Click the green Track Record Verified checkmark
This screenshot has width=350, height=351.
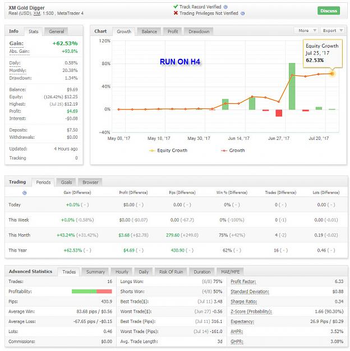(x=176, y=7)
